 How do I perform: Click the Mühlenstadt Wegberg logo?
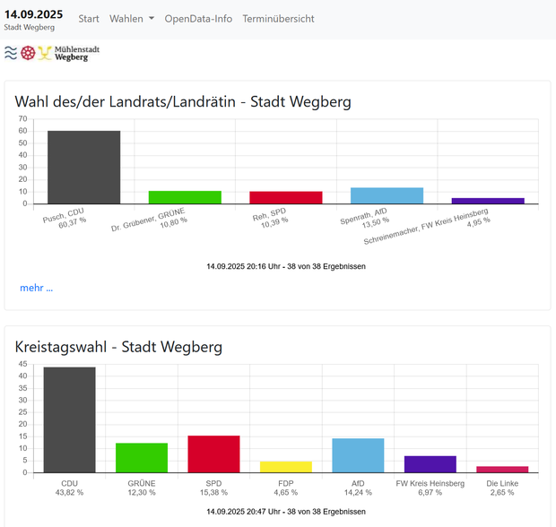(77, 53)
